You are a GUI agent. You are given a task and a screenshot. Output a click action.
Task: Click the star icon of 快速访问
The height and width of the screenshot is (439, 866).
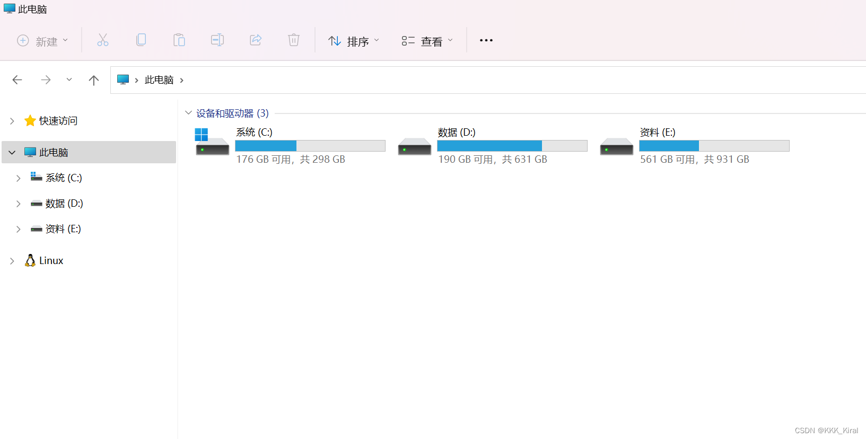point(30,121)
